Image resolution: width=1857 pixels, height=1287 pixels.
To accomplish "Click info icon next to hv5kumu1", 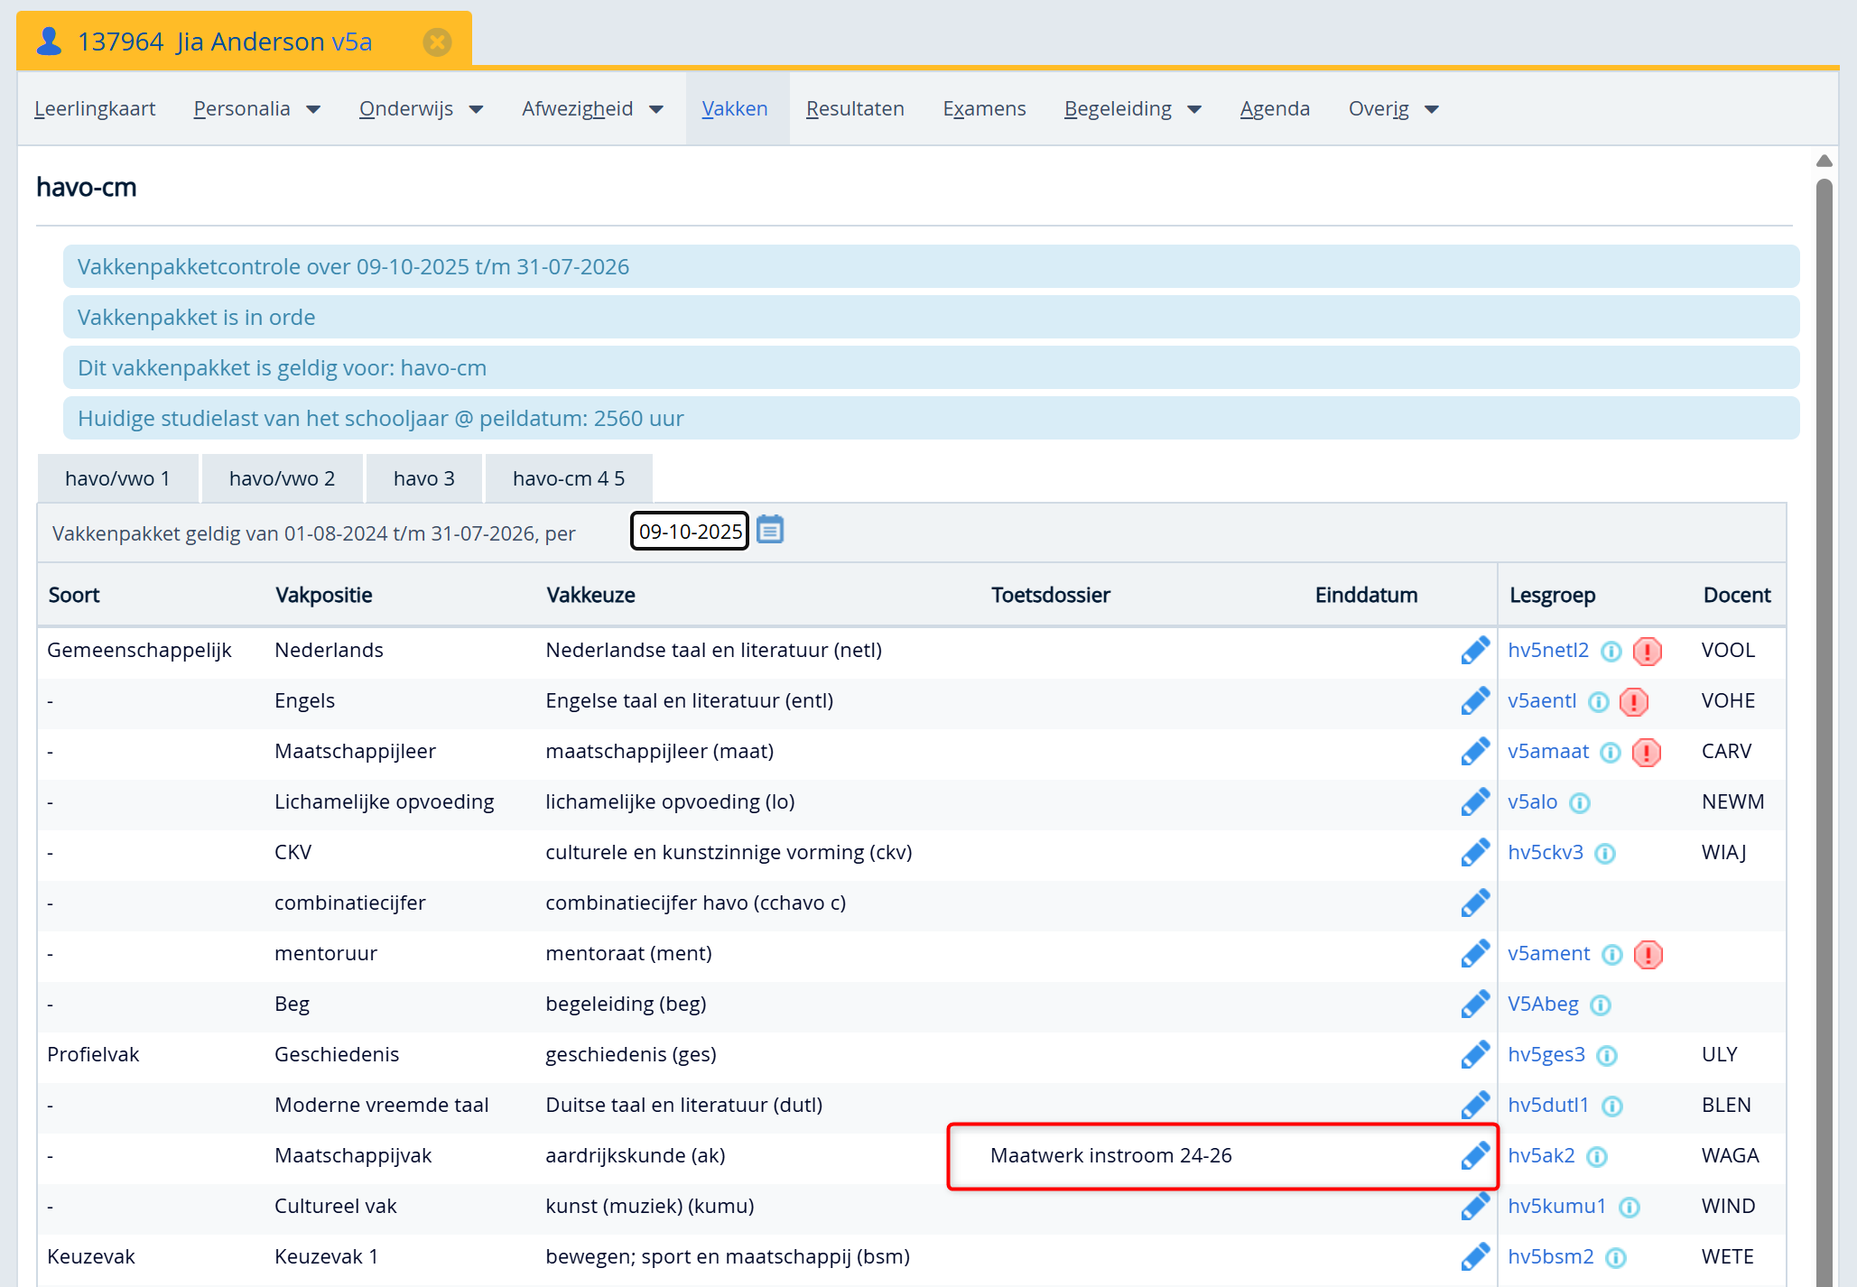I will [x=1629, y=1207].
